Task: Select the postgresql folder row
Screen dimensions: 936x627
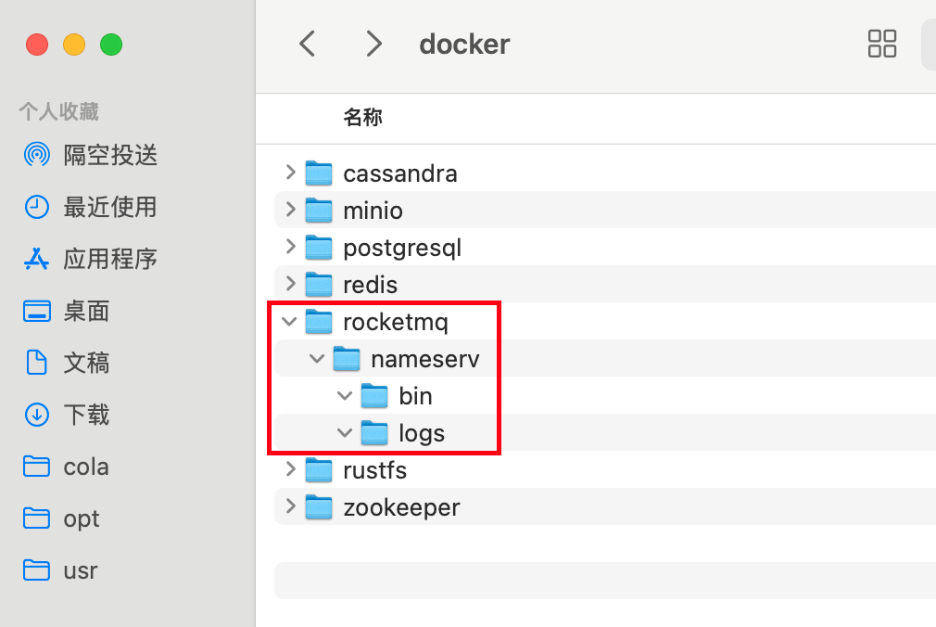Action: [605, 247]
